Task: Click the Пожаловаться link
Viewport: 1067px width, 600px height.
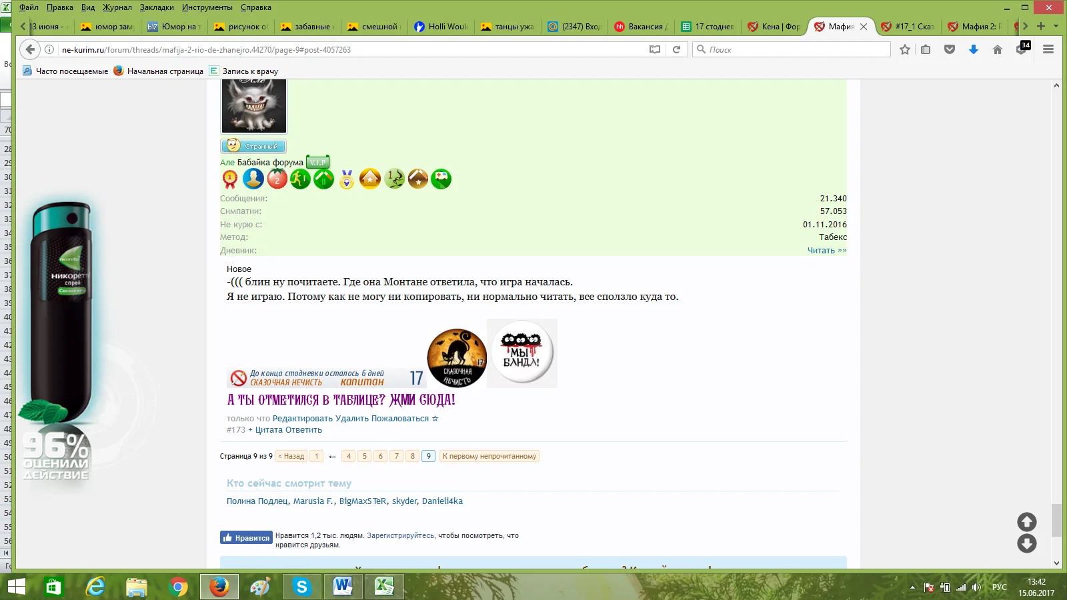Action: click(400, 419)
